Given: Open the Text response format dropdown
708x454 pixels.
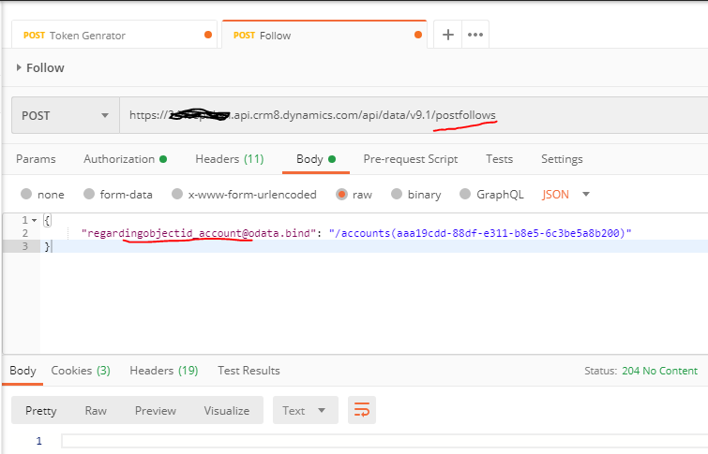Looking at the screenshot, I should pyautogui.click(x=305, y=410).
